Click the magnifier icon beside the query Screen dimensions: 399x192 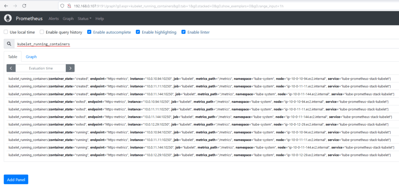pos(9,44)
